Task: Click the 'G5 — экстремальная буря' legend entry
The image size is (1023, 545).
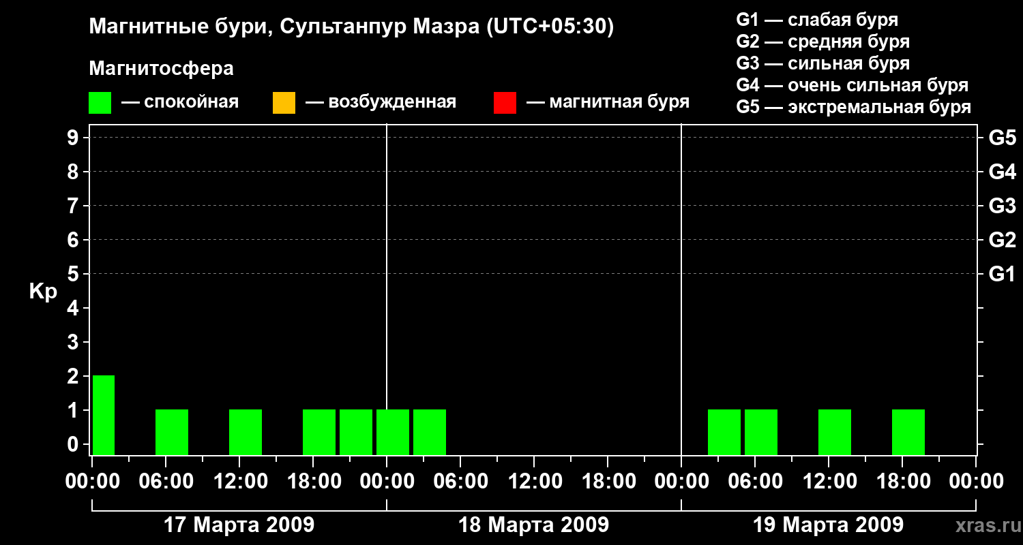Action: [x=853, y=107]
